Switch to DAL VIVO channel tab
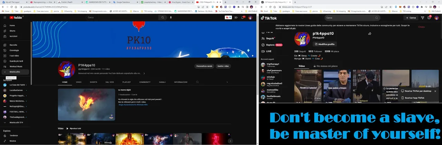 pos(110,82)
